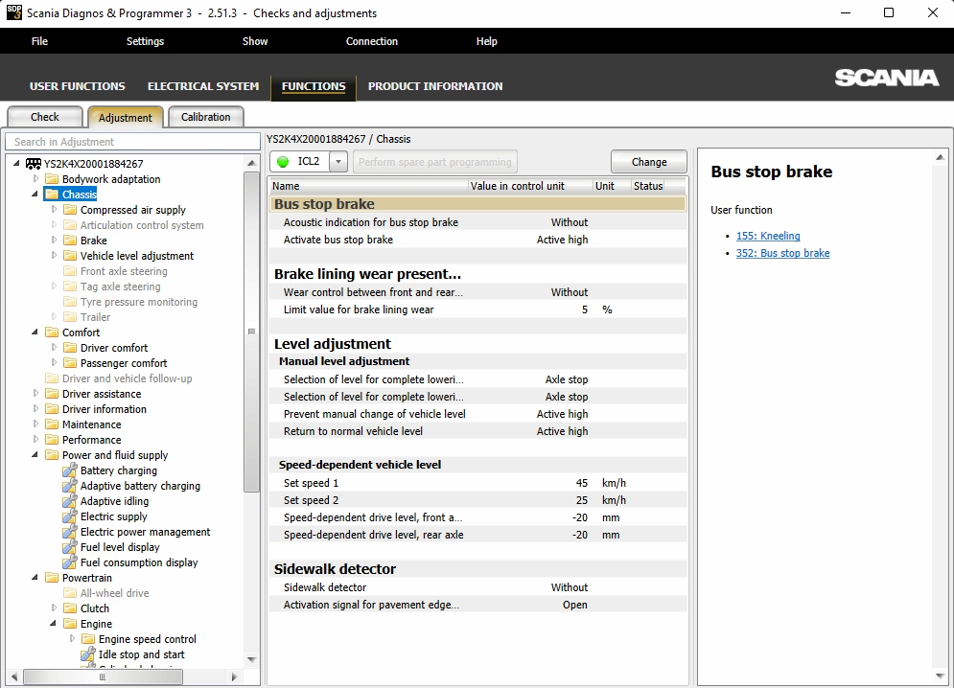This screenshot has width=954, height=688.
Task: Click the Bodywork adaptation folder icon
Action: pyautogui.click(x=53, y=179)
